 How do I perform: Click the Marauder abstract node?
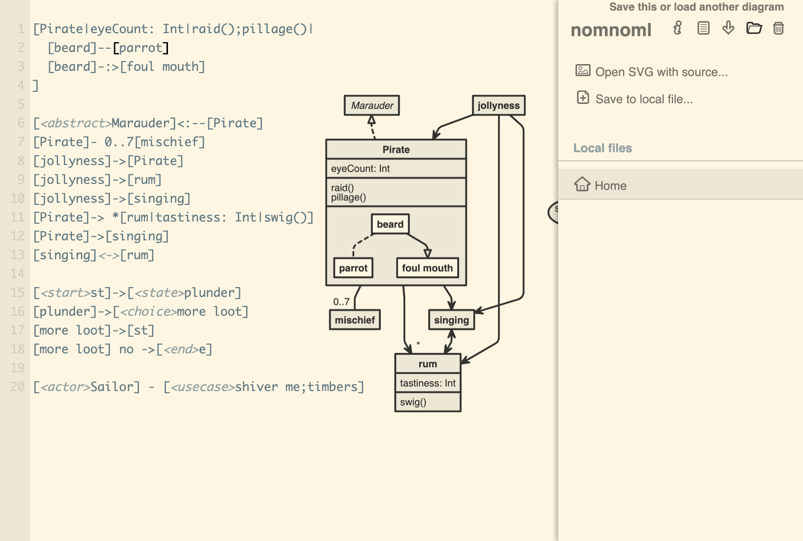[x=371, y=105]
